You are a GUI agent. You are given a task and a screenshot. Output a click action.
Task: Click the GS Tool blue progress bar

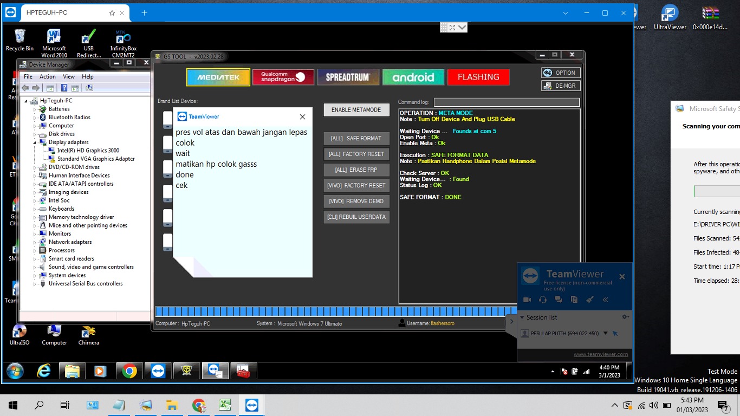tap(336, 311)
